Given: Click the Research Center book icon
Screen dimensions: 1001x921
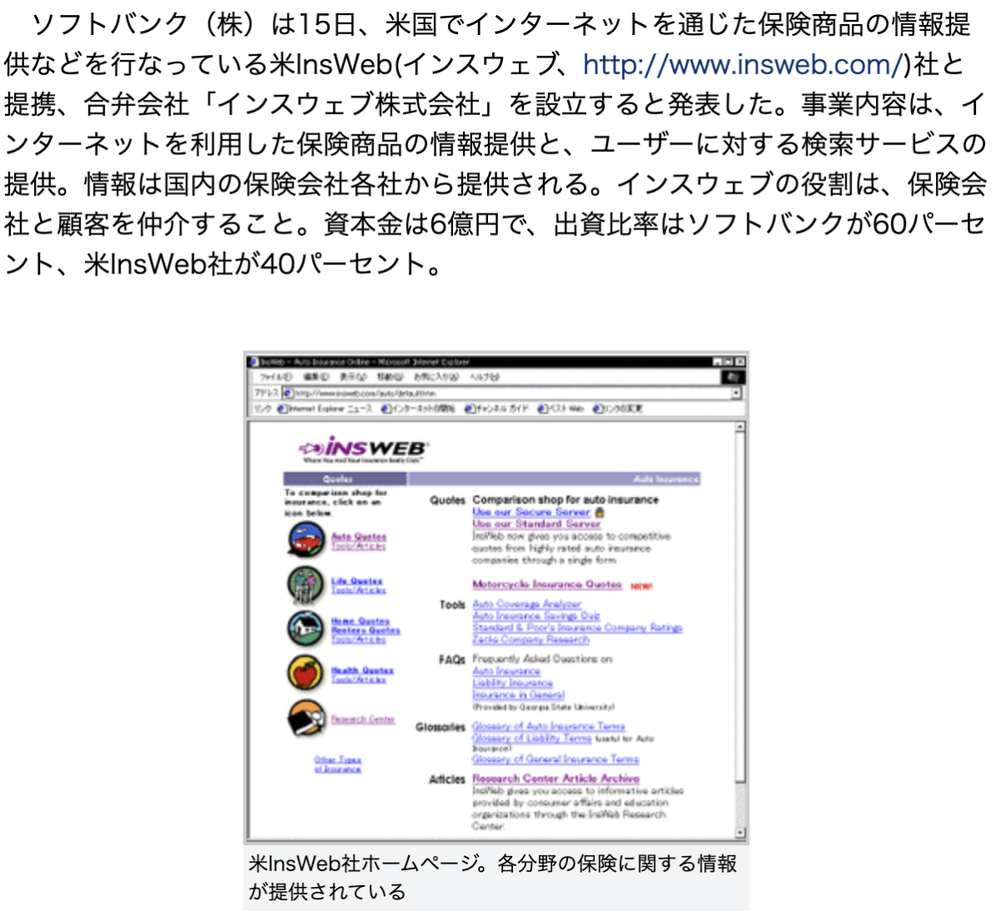Looking at the screenshot, I should coord(305,717).
